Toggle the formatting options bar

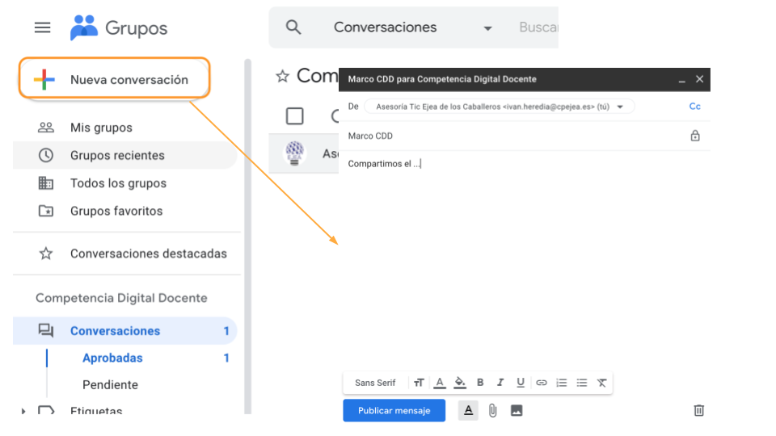468,410
